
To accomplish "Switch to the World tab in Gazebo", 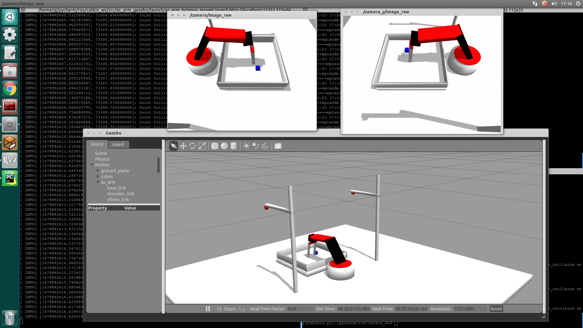I will click(97, 144).
